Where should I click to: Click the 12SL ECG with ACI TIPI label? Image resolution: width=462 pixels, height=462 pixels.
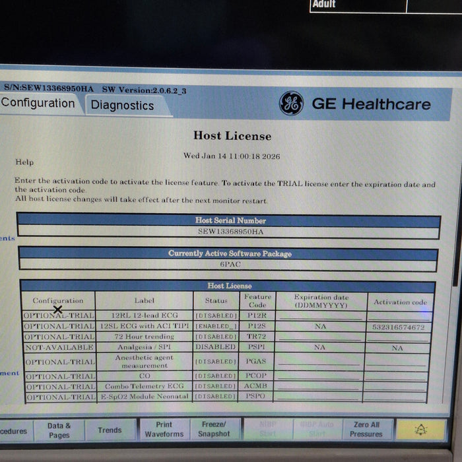(145, 326)
